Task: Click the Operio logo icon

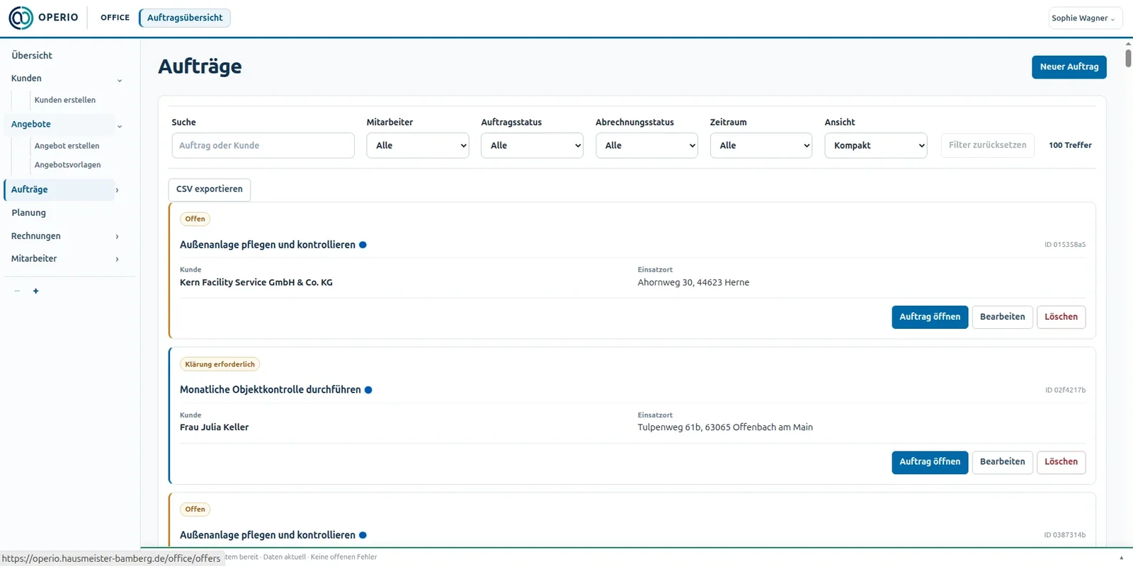Action: (21, 18)
